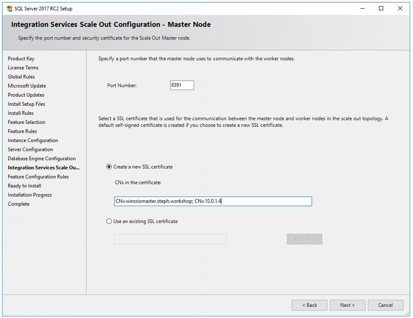
Task: Cancel the SQL Server setup
Action: point(385,305)
